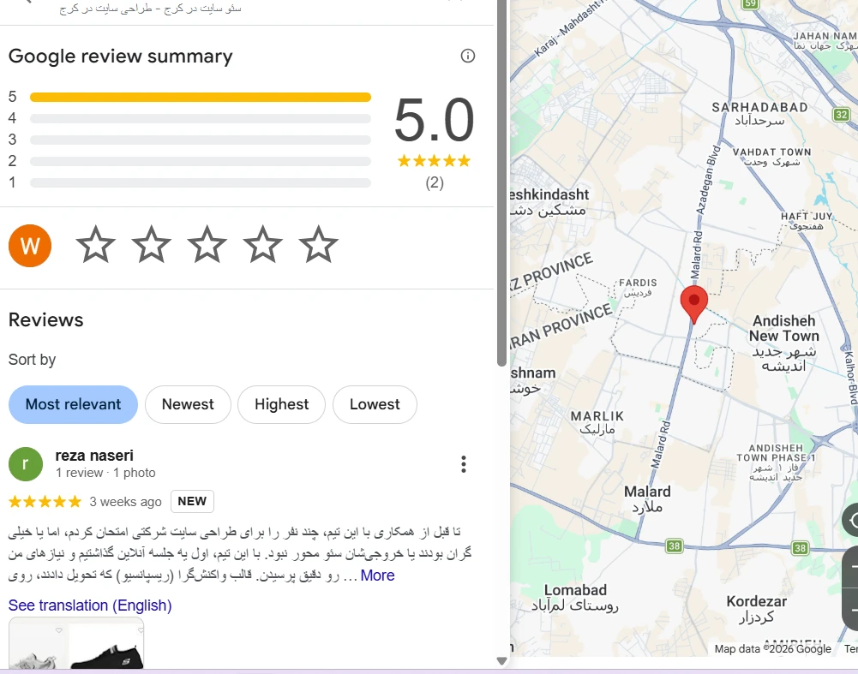Viewport: 858px width, 674px height.
Task: Click the '3 weeks ago' timestamp
Action: 125,502
